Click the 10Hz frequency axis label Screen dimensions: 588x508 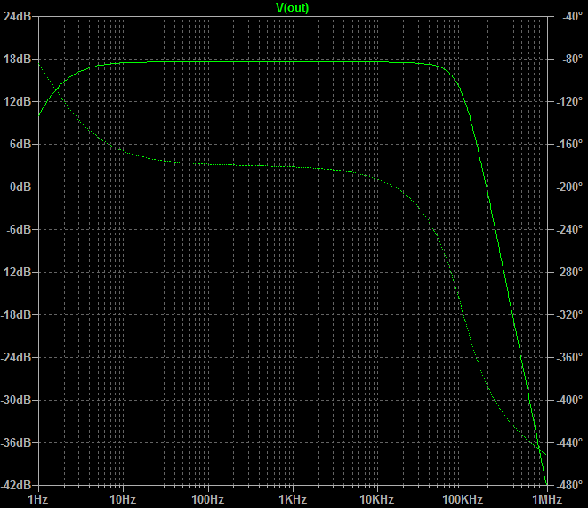[123, 499]
